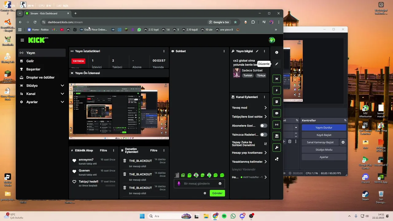Toggle channel actions widget in right toolbar
This screenshot has height=221, width=393.
277,136
